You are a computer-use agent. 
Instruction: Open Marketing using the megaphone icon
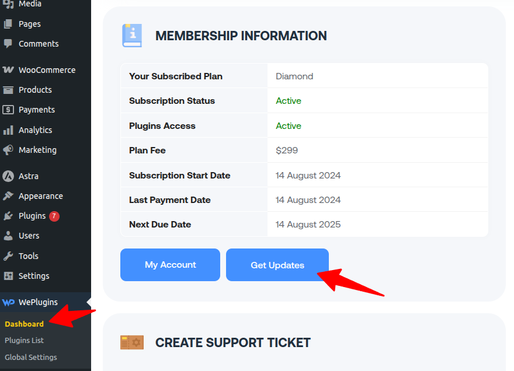9,150
